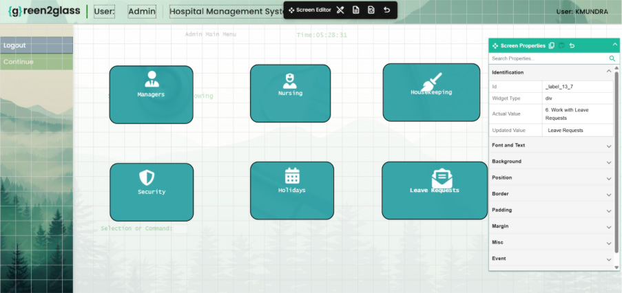Click the Screen Properties vertical scrollbar
Viewport: 622px width, 293px height.
[616, 162]
